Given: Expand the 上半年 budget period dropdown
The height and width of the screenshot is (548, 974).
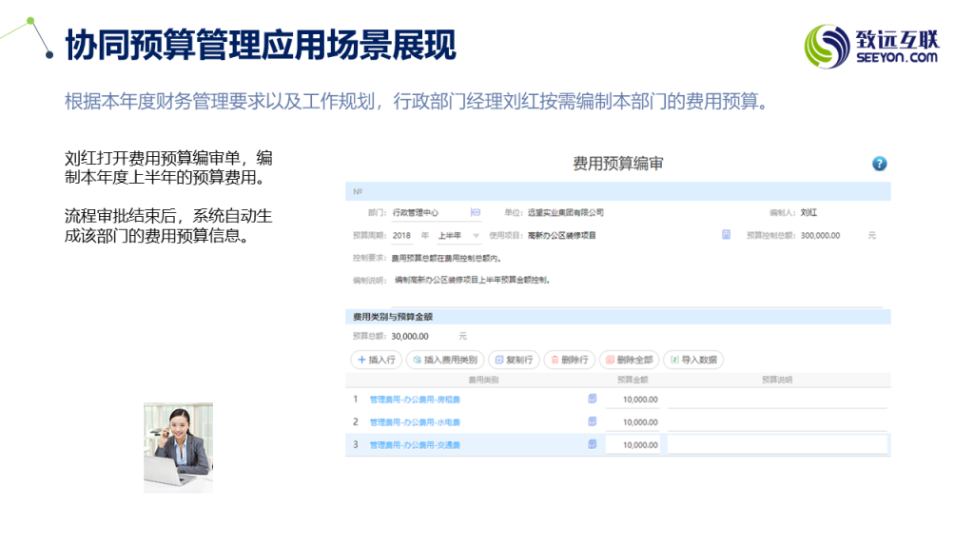Looking at the screenshot, I should (476, 235).
